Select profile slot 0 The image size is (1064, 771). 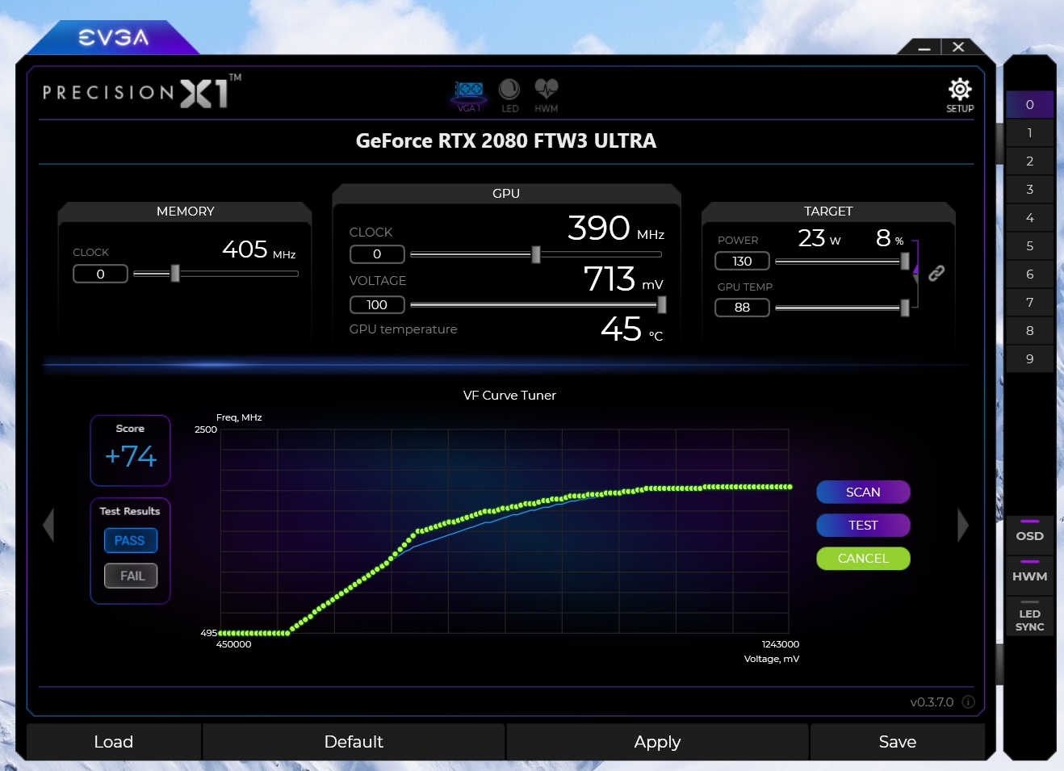point(1029,104)
